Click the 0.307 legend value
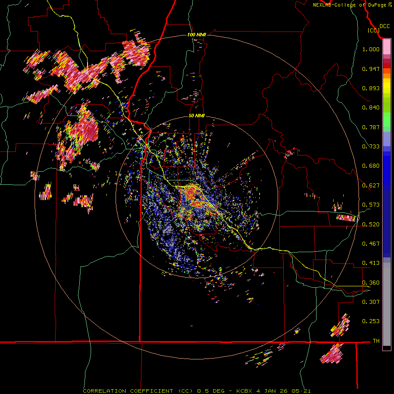This screenshot has height=394, width=394. tap(371, 302)
